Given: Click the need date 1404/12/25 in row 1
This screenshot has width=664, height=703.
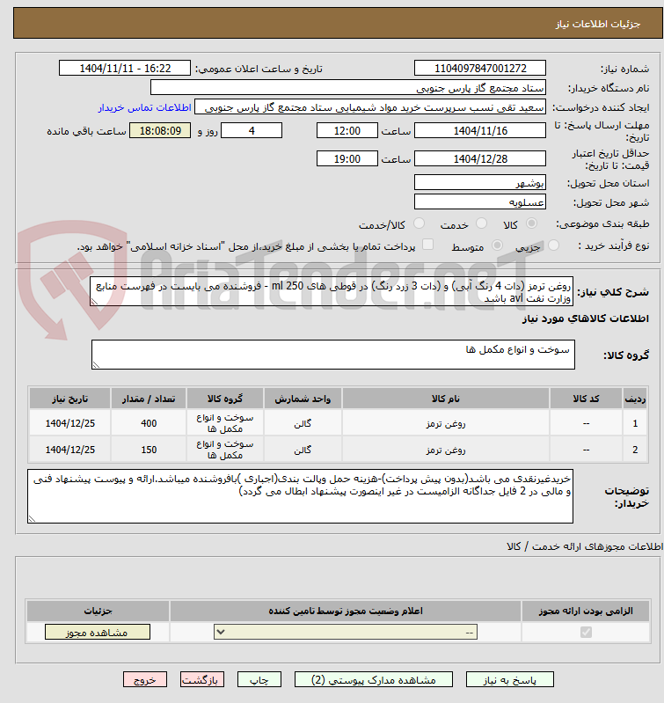Looking at the screenshot, I should pyautogui.click(x=69, y=423).
